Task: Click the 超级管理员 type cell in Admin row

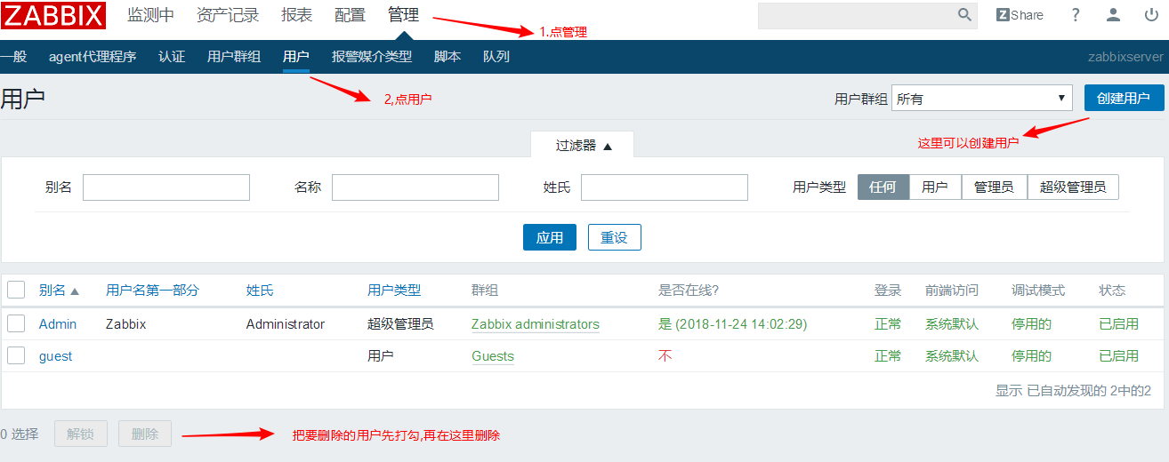Action: [400, 324]
